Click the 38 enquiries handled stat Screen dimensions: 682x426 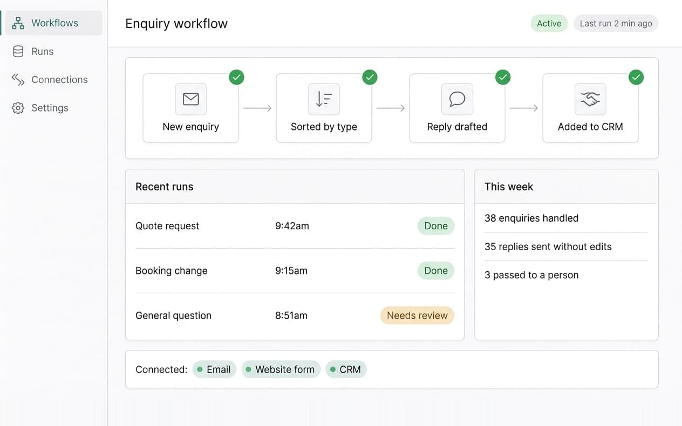pyautogui.click(x=531, y=218)
